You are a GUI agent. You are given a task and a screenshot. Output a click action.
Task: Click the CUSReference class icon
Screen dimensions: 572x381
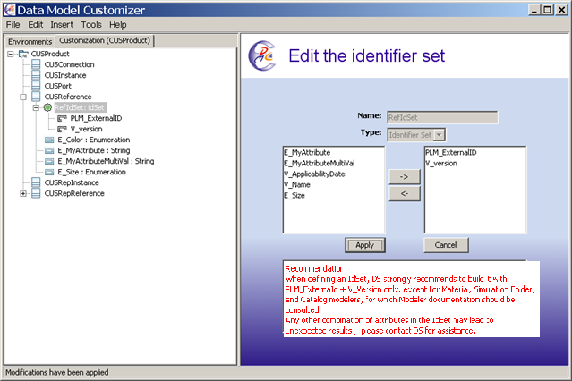click(36, 97)
